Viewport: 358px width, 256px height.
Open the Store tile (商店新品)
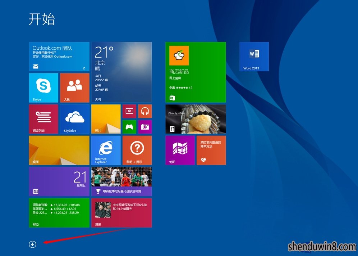tap(196, 72)
